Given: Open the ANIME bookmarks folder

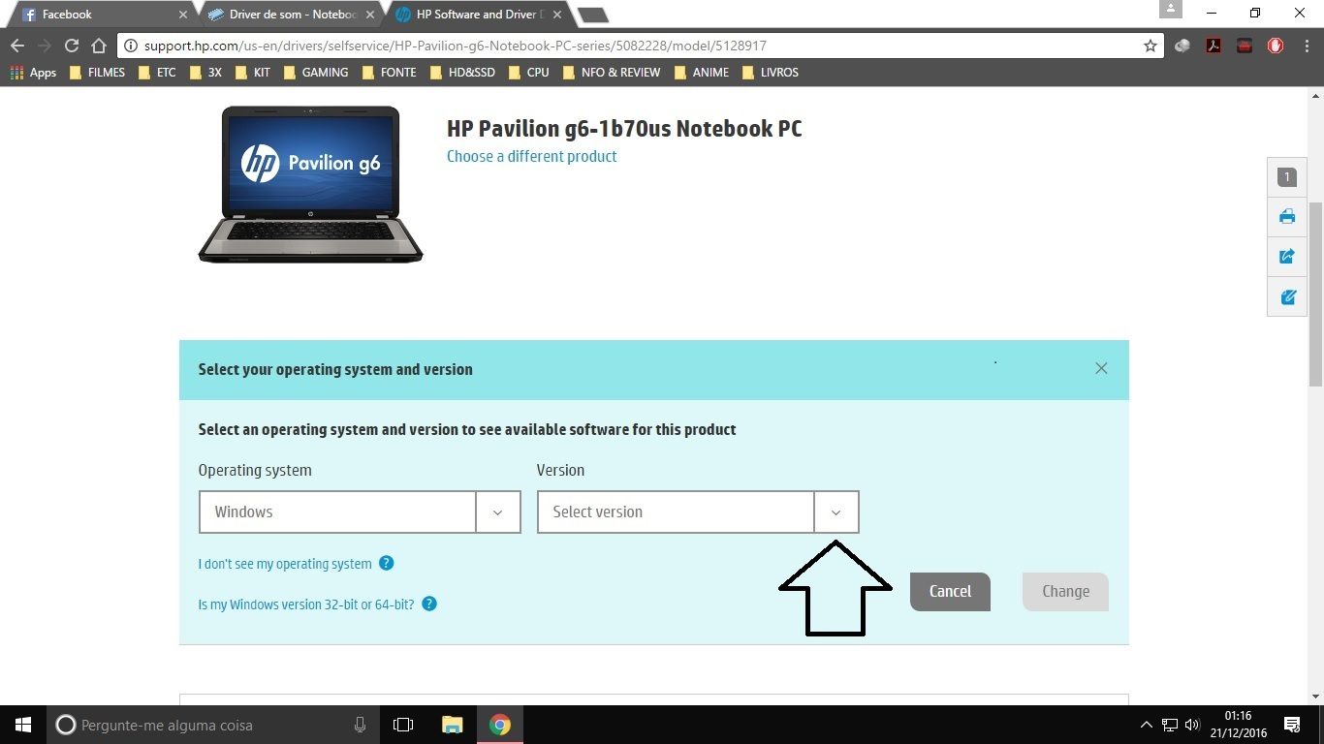Looking at the screenshot, I should pos(701,73).
